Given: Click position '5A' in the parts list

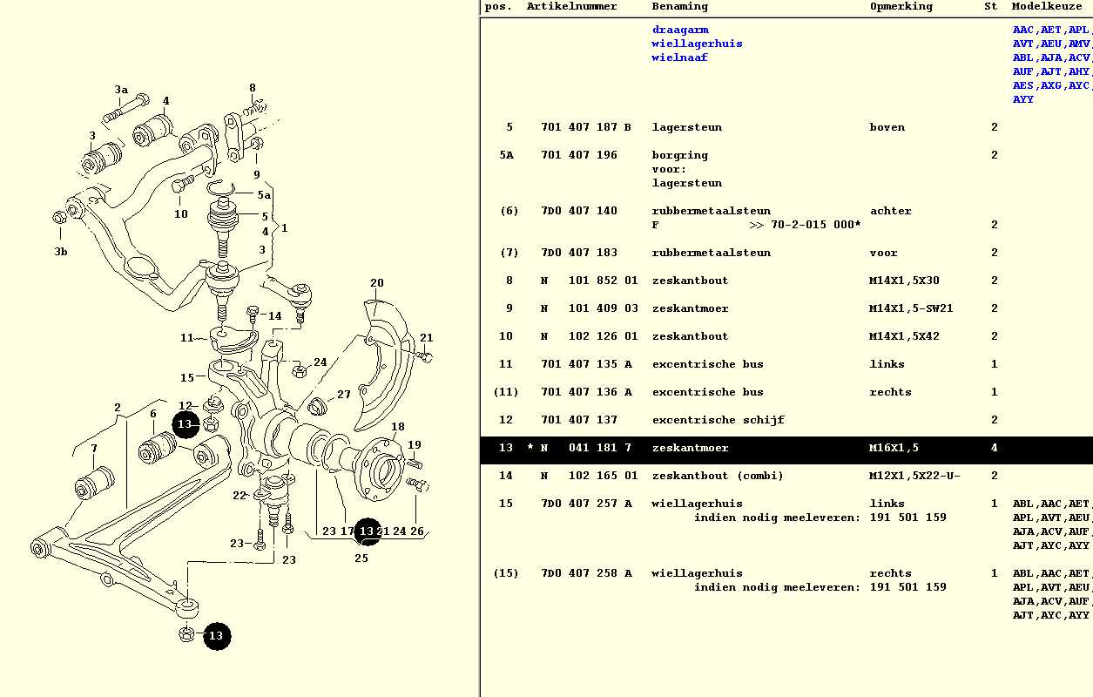Looking at the screenshot, I should [507, 155].
